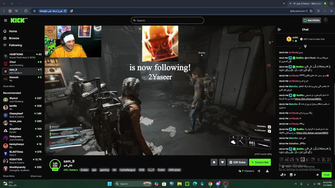Viewport: 335px width, 188px height.
Task: Open recommended channel musa_usa
Action: [22, 123]
